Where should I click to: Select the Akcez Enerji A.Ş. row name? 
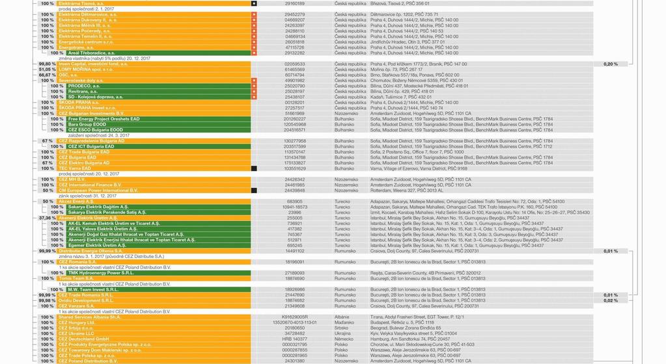coord(76,201)
